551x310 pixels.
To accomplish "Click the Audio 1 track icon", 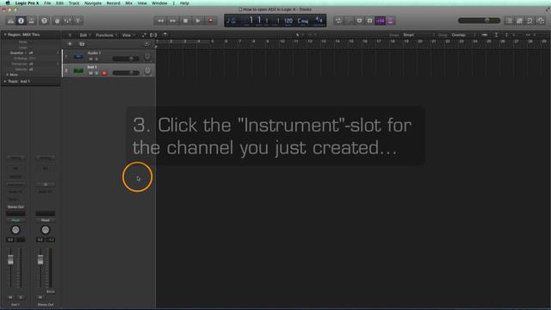I will coord(78,56).
